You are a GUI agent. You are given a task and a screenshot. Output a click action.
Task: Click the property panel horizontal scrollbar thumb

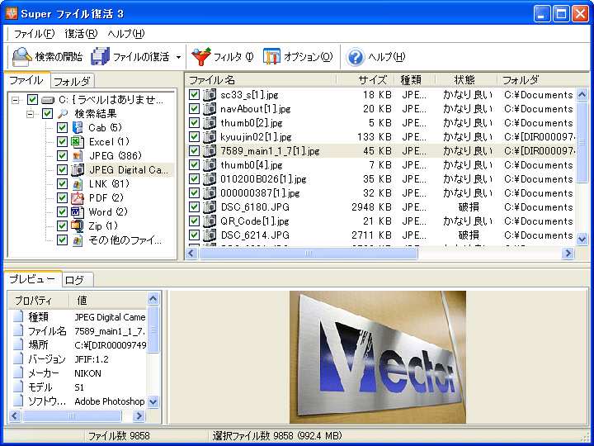(72, 415)
